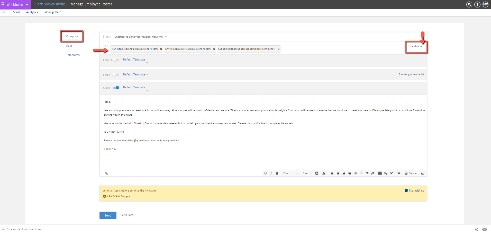Image resolution: width=491 pixels, height=234 pixels.
Task: Expand the Font dropdown in the editor
Action: click(290, 173)
